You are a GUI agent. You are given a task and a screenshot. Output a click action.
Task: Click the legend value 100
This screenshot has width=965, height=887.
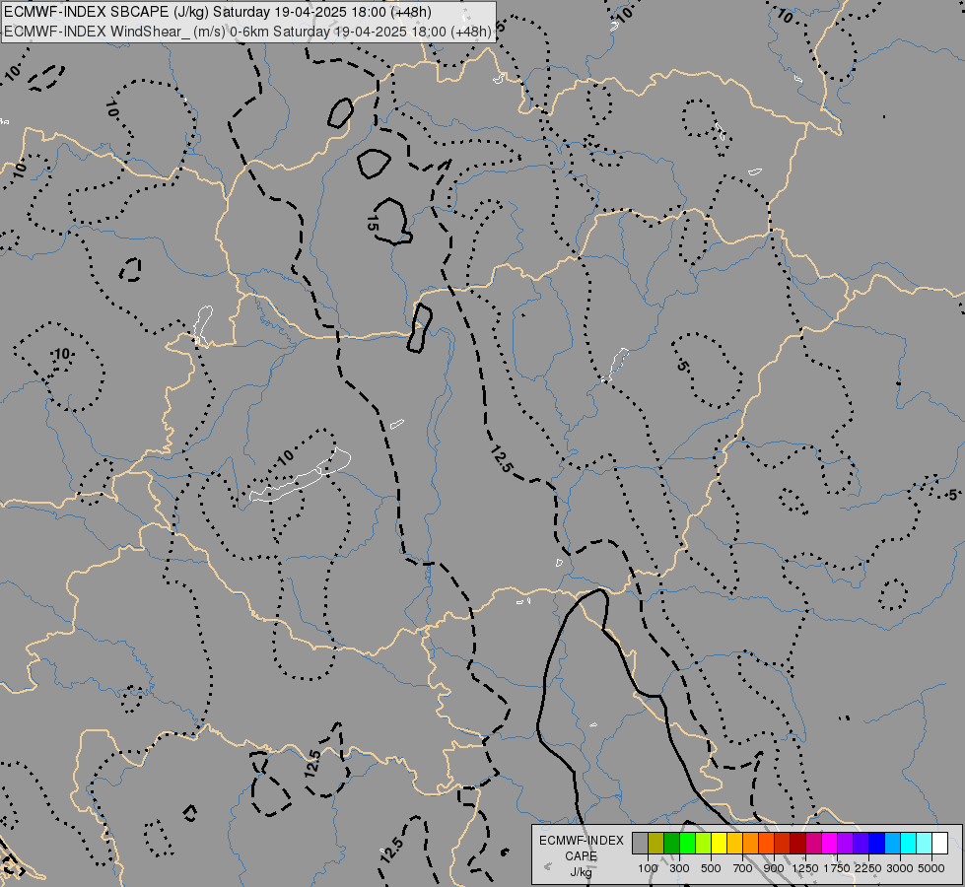tap(648, 868)
